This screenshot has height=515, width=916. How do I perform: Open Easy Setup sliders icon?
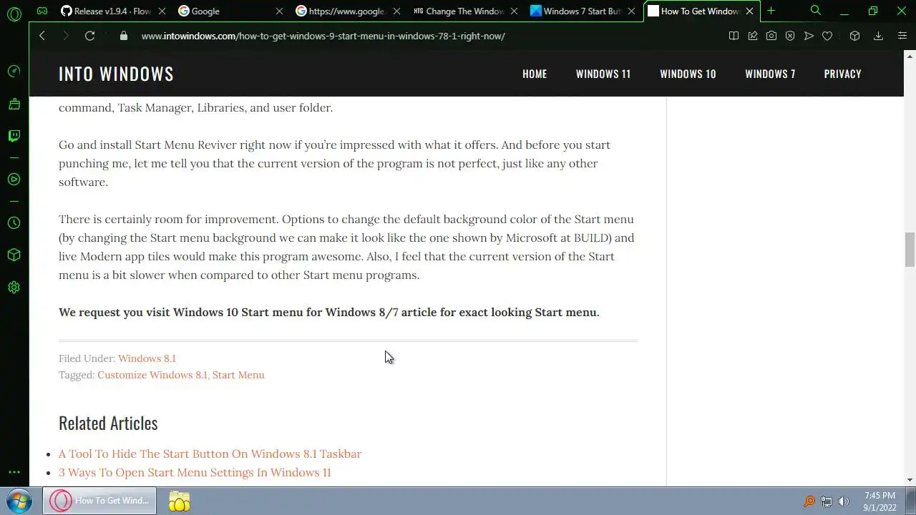point(902,36)
